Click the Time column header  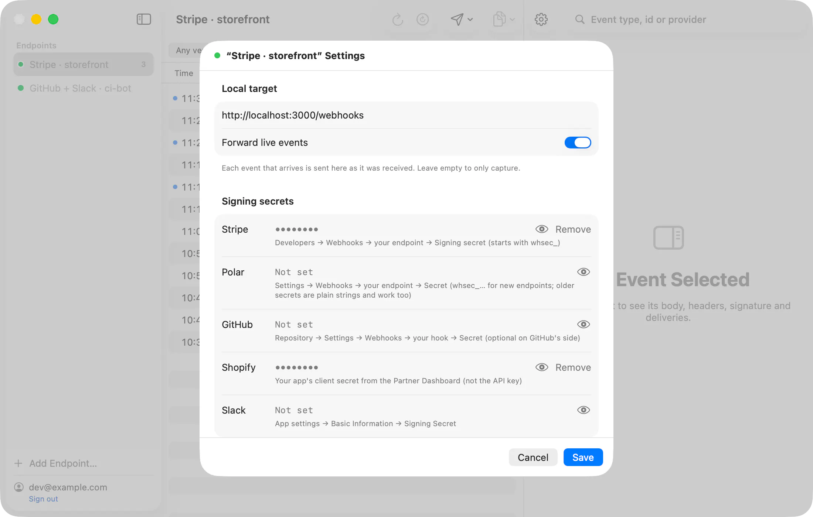pyautogui.click(x=184, y=73)
